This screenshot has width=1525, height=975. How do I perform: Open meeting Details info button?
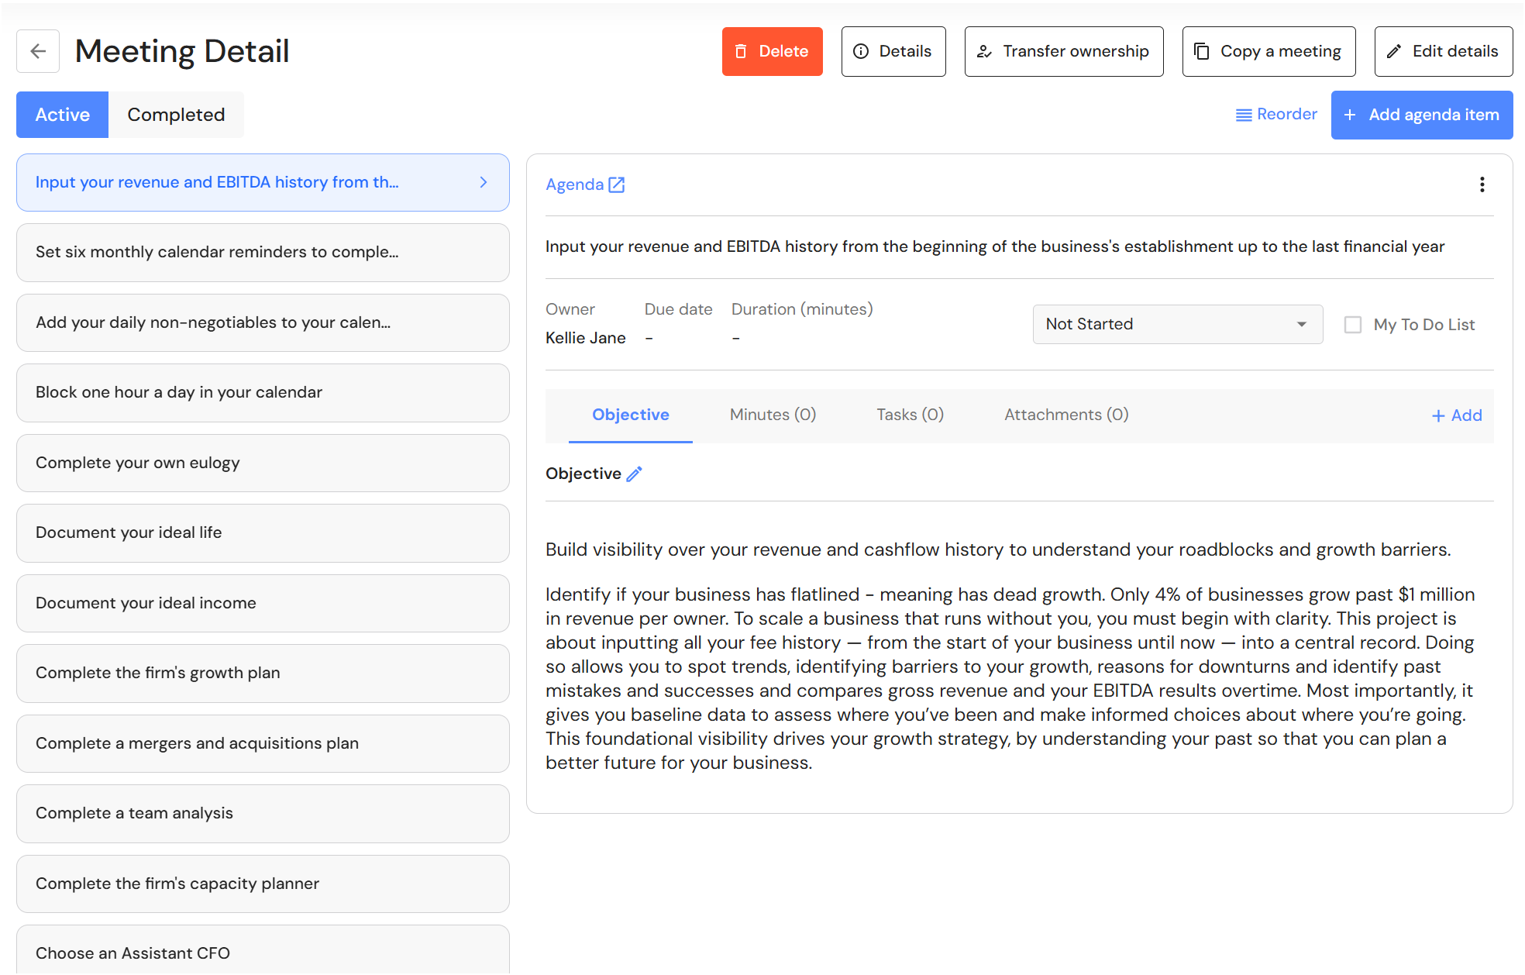[893, 51]
